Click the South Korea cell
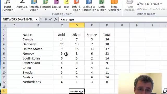Image resolution: width=167 pixels, height=94 pixels. tap(38, 58)
